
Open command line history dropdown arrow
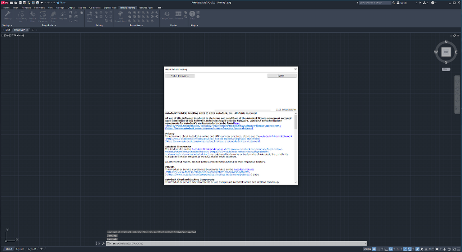pos(365,243)
